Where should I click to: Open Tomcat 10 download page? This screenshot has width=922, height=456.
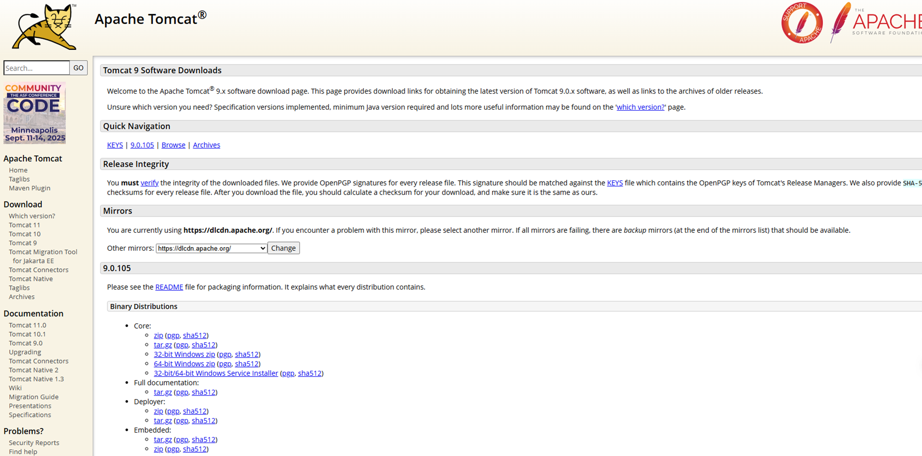click(24, 234)
